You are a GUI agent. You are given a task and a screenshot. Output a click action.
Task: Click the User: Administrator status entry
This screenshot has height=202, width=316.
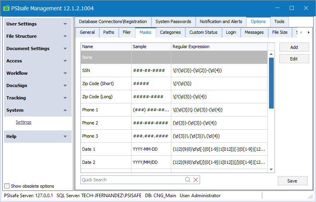[200, 196]
